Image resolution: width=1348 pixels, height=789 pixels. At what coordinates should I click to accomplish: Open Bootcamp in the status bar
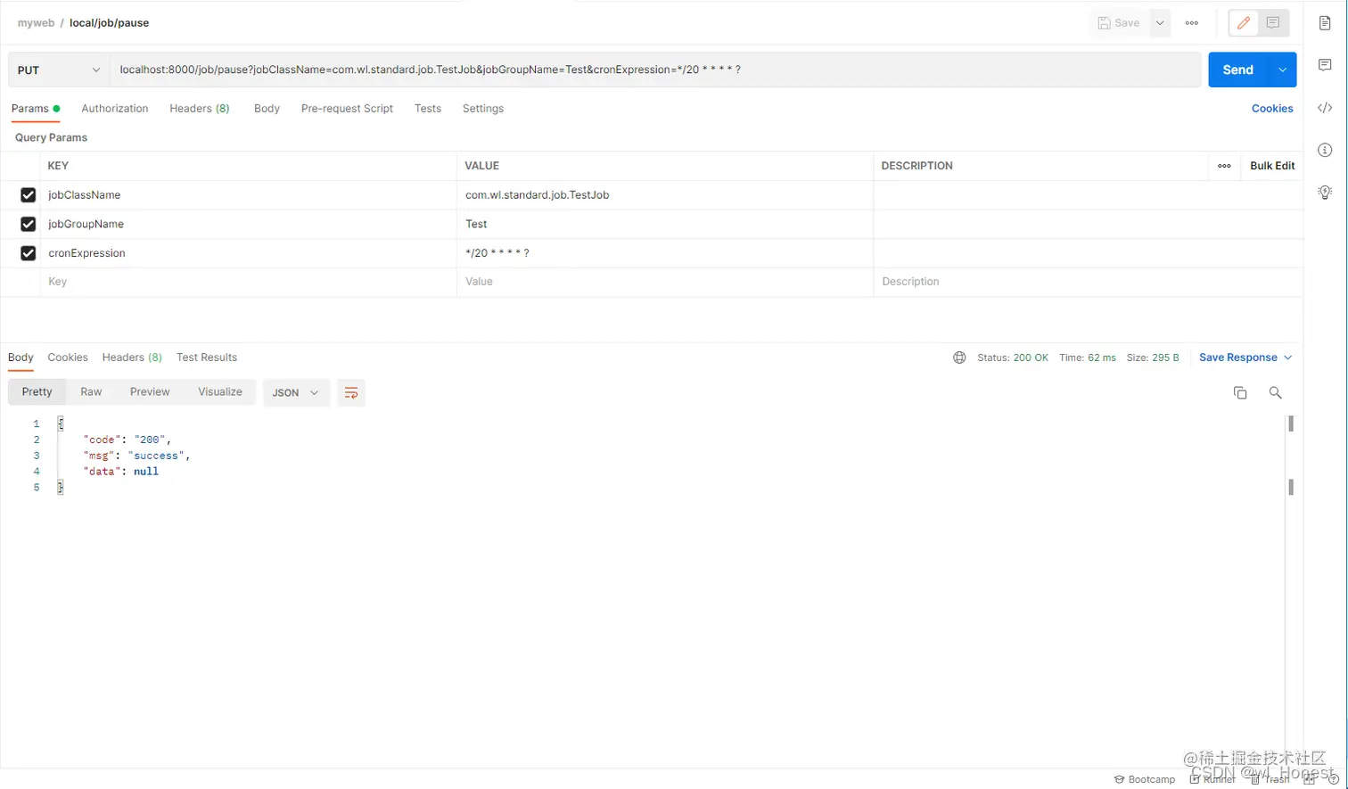click(x=1145, y=779)
